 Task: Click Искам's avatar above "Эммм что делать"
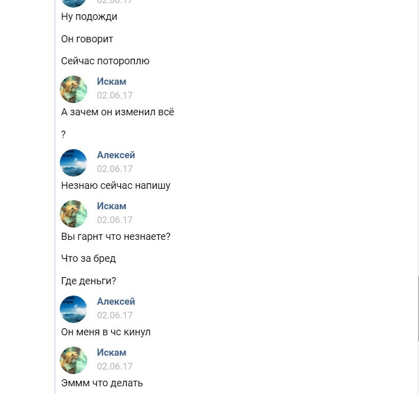pos(73,360)
